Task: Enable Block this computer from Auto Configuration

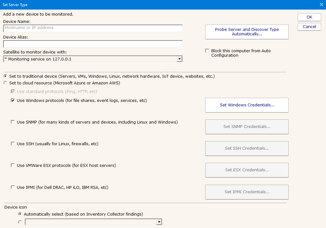Action: click(x=207, y=51)
